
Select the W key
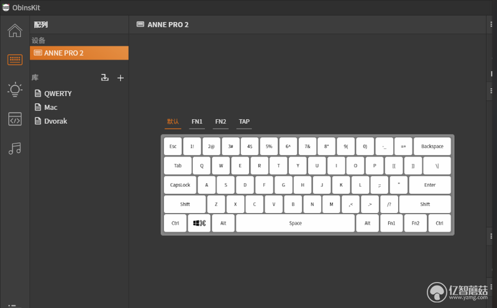point(221,166)
